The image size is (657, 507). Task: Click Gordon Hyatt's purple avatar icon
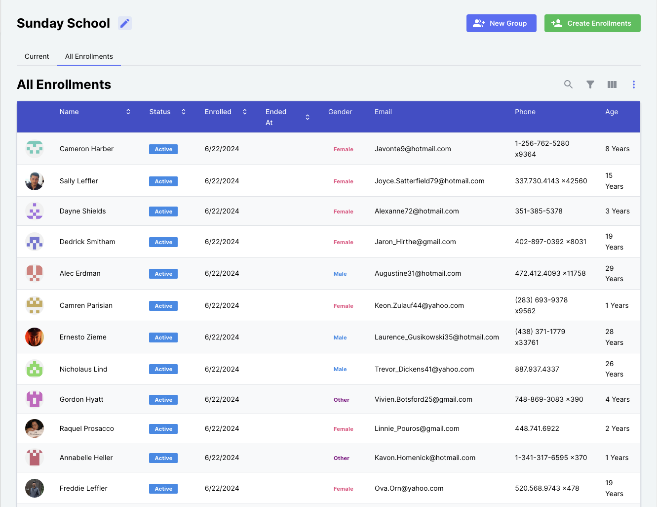tap(35, 399)
